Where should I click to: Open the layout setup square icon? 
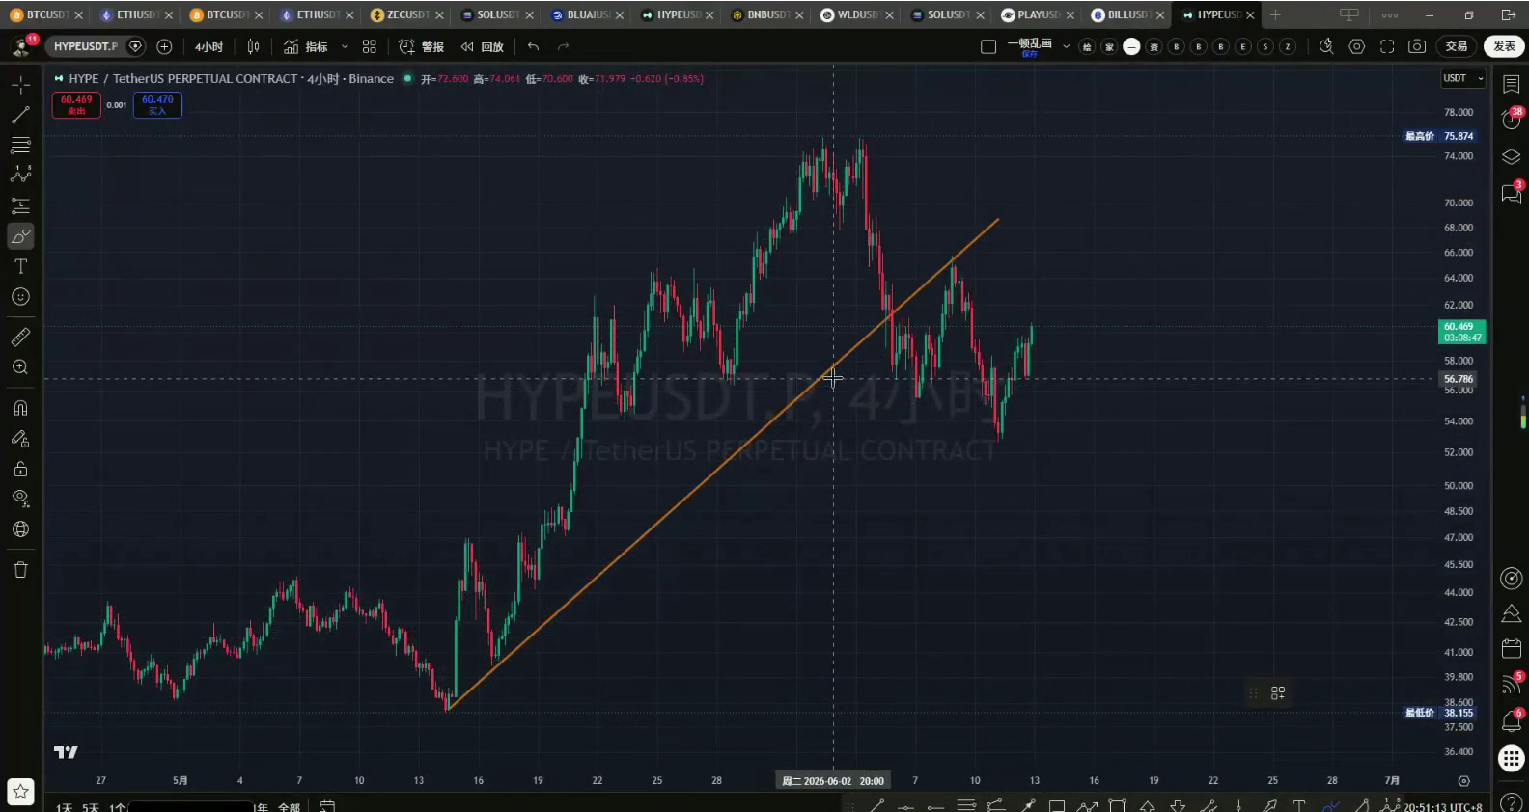pos(988,46)
